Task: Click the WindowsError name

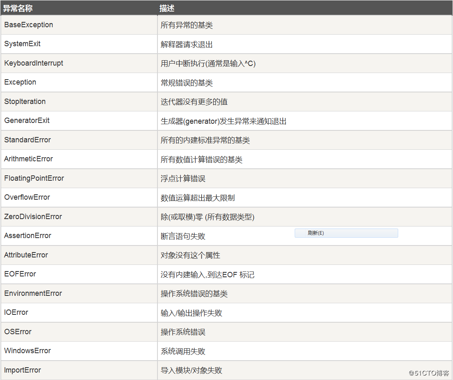Action: [x=28, y=351]
